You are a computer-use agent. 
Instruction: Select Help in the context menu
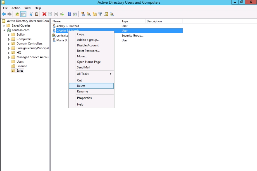91,104
